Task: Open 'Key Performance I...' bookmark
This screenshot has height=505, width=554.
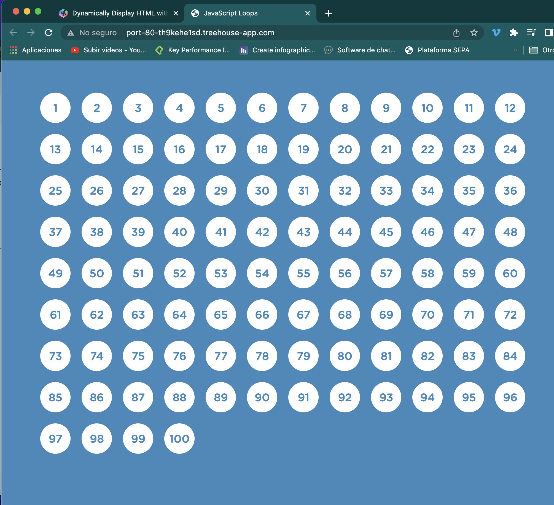Action: (193, 50)
